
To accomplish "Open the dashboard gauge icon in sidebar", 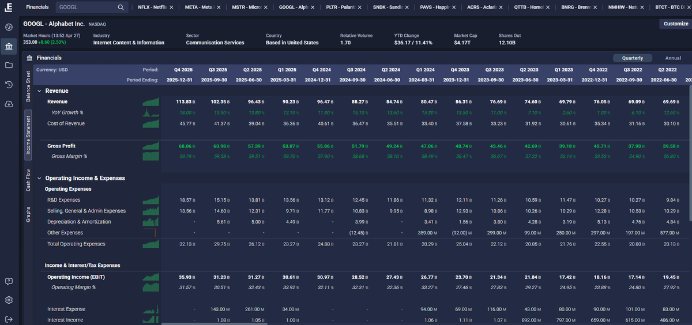I will coord(9,27).
